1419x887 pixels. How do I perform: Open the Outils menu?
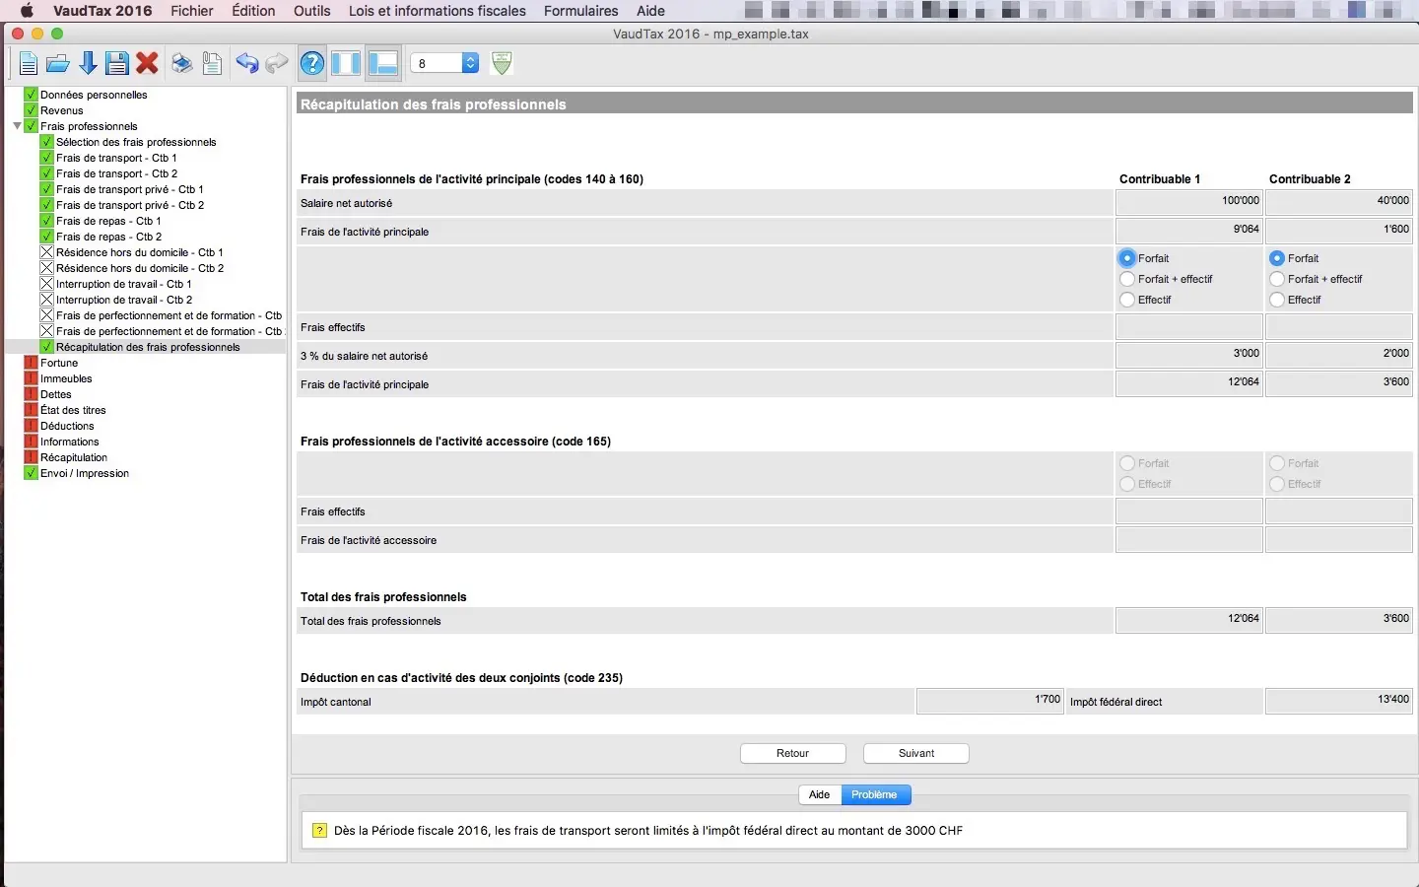(312, 11)
